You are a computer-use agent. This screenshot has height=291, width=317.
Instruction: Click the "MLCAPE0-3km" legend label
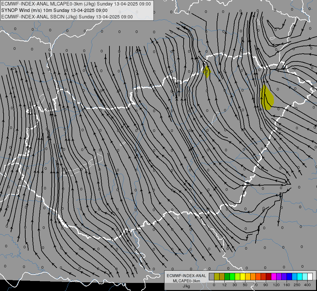187,281
